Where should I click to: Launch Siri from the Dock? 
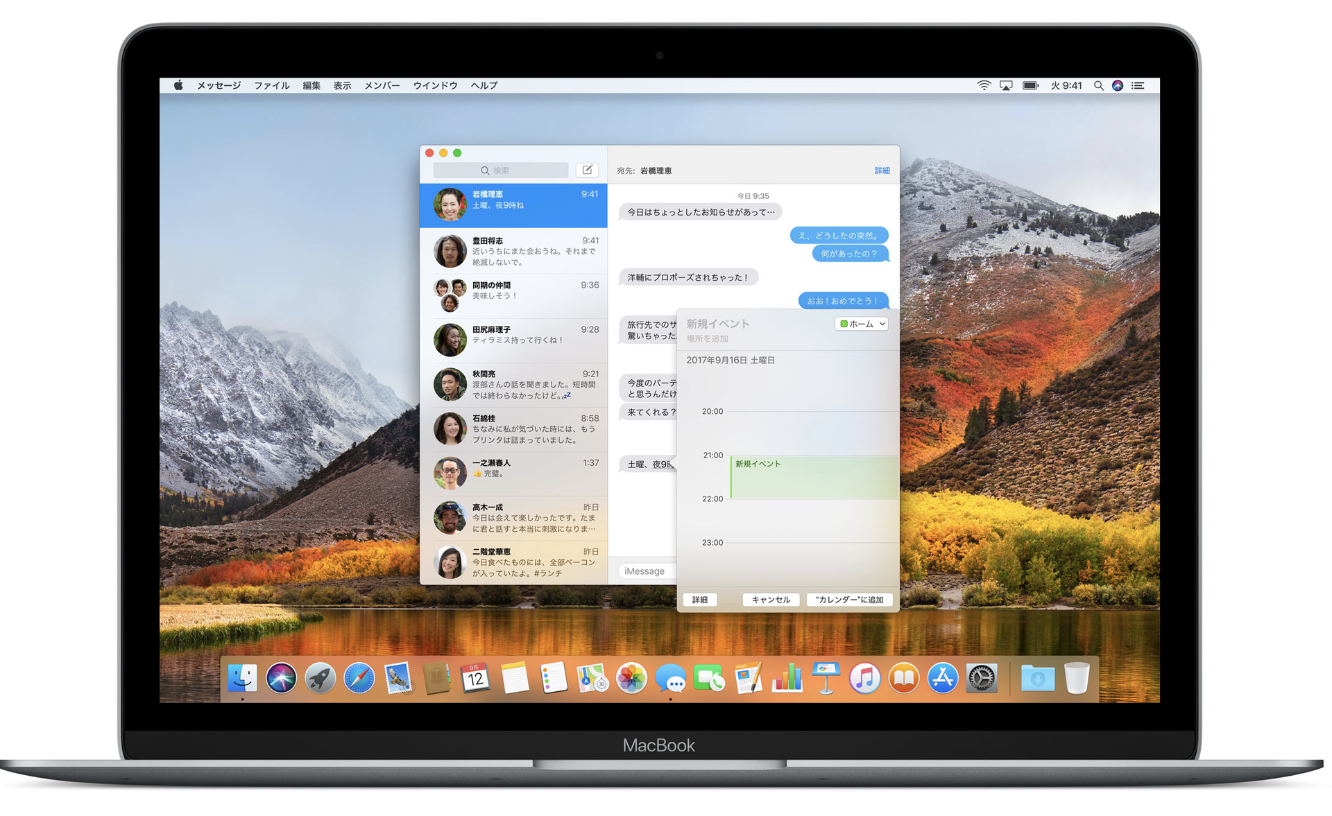[x=281, y=677]
